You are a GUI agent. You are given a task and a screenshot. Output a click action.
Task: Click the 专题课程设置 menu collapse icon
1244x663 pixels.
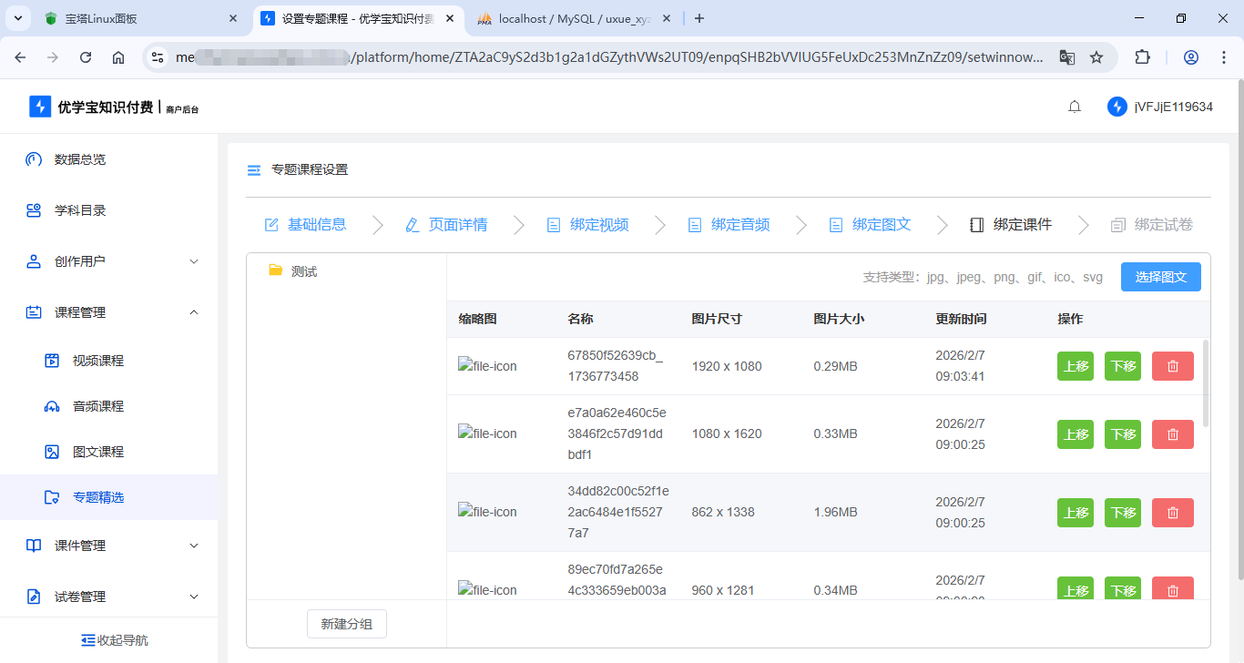(254, 170)
